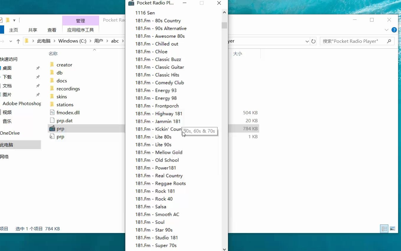Expand breadcrumb arrow after 用户

click(107, 41)
